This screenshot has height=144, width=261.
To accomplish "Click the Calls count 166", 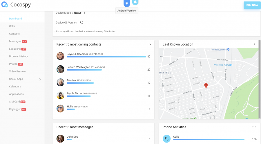I will pyautogui.click(x=254, y=139).
